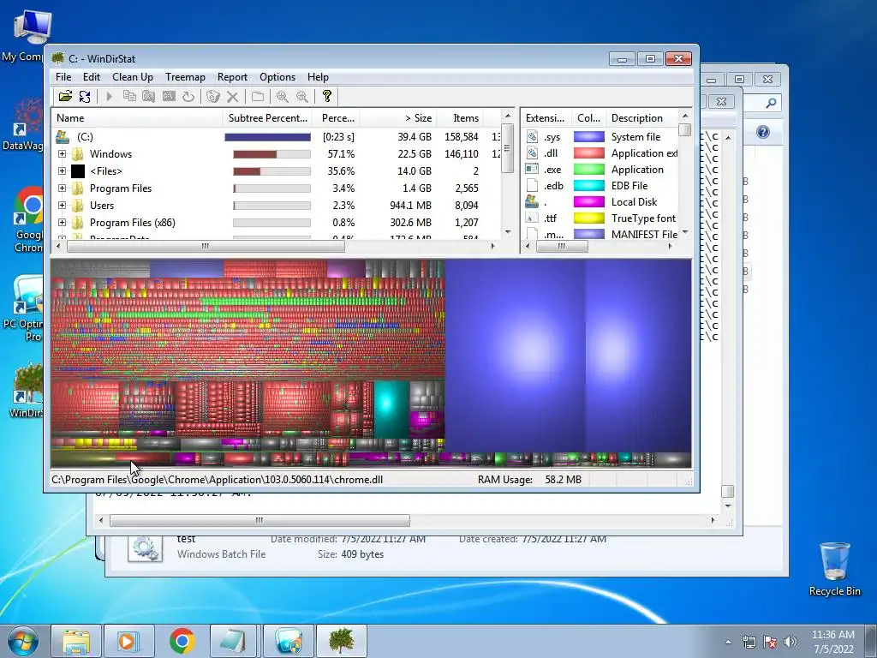Sort by Subtree Percentage column header

coord(269,118)
